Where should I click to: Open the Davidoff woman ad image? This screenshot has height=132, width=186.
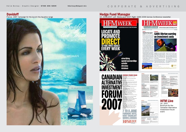tap(47, 72)
